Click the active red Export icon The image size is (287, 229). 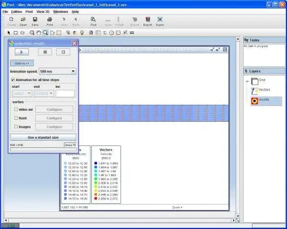pos(147,20)
